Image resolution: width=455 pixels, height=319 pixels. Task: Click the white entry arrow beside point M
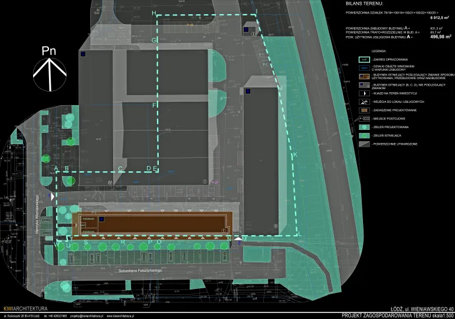click(x=237, y=239)
